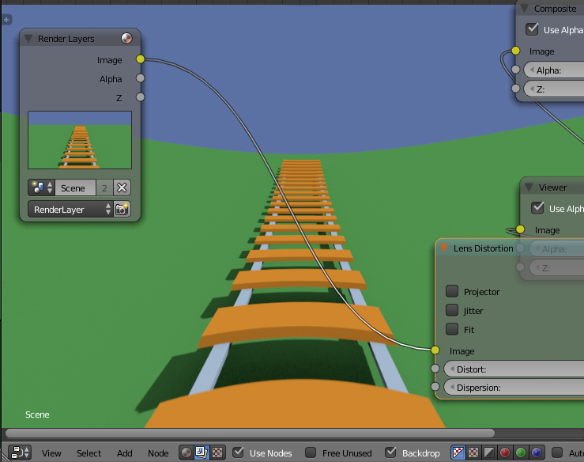This screenshot has height=462, width=584.
Task: Collapse the Lens Distortion node
Action: tap(443, 248)
